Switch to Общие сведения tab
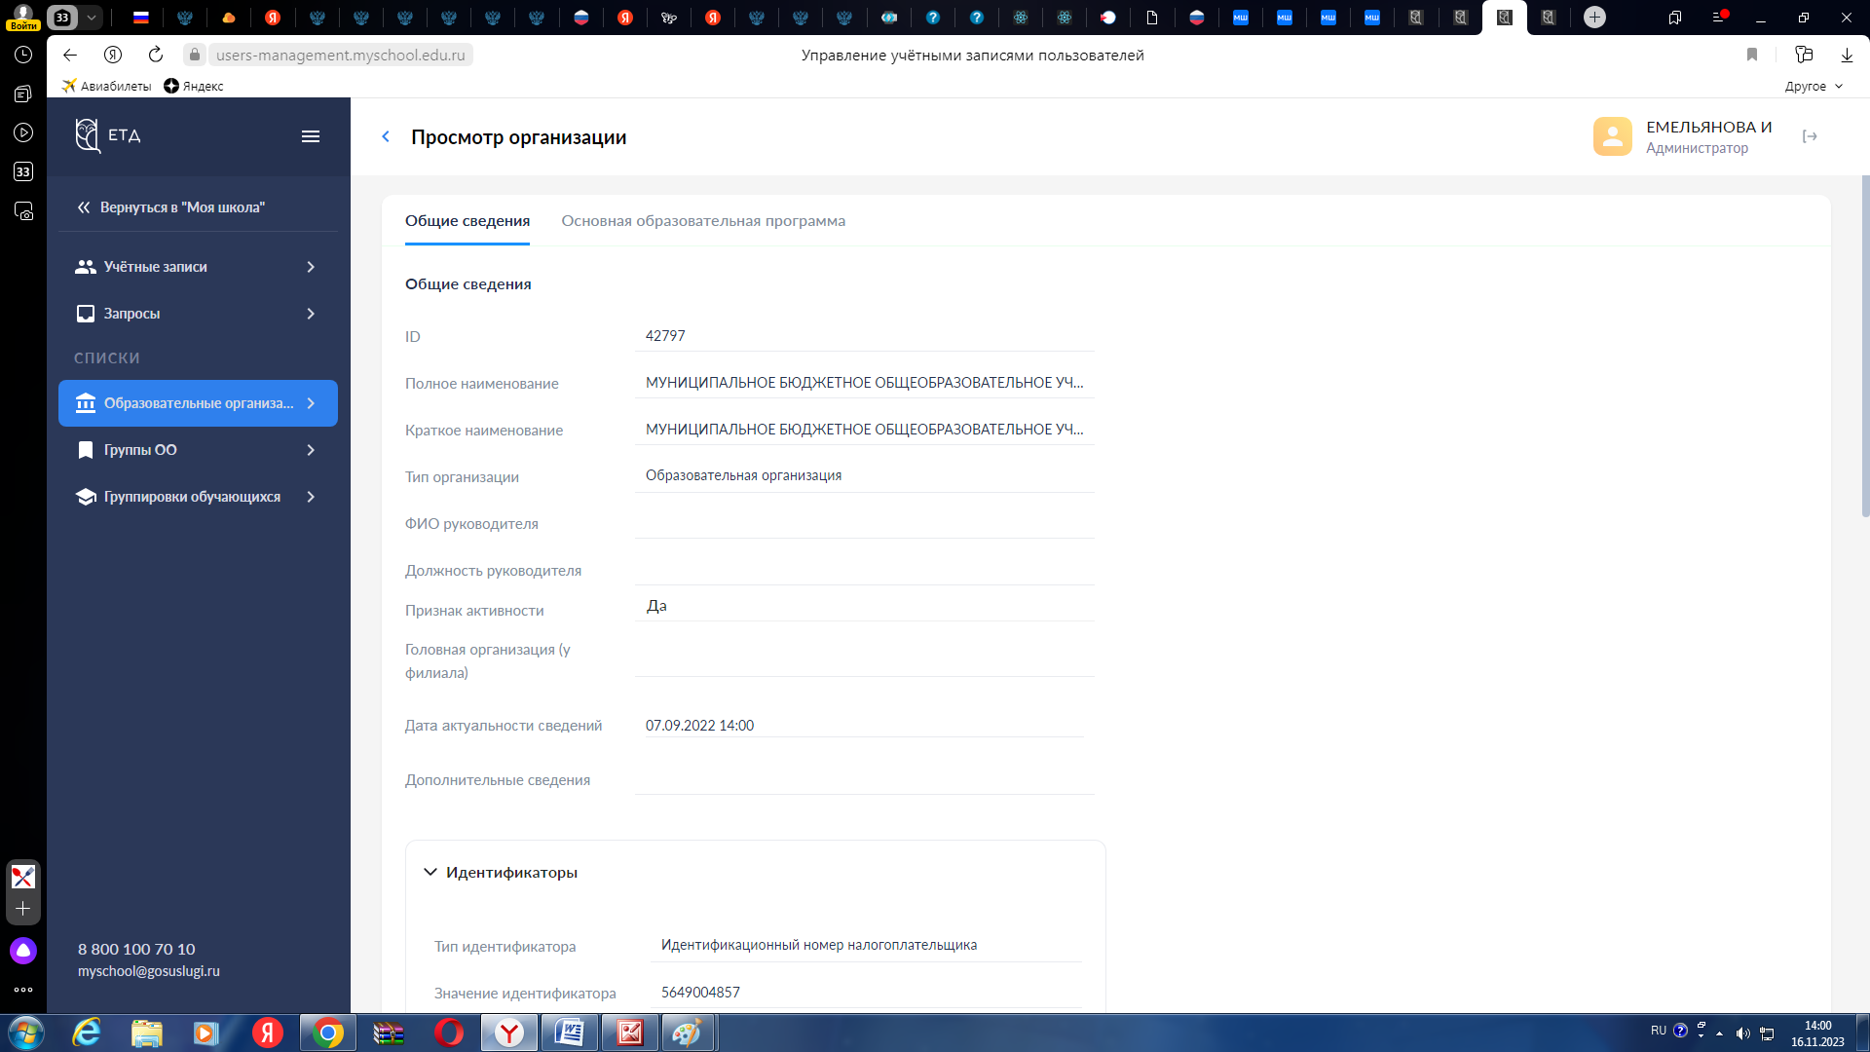The height and width of the screenshot is (1052, 1870). [x=467, y=221]
